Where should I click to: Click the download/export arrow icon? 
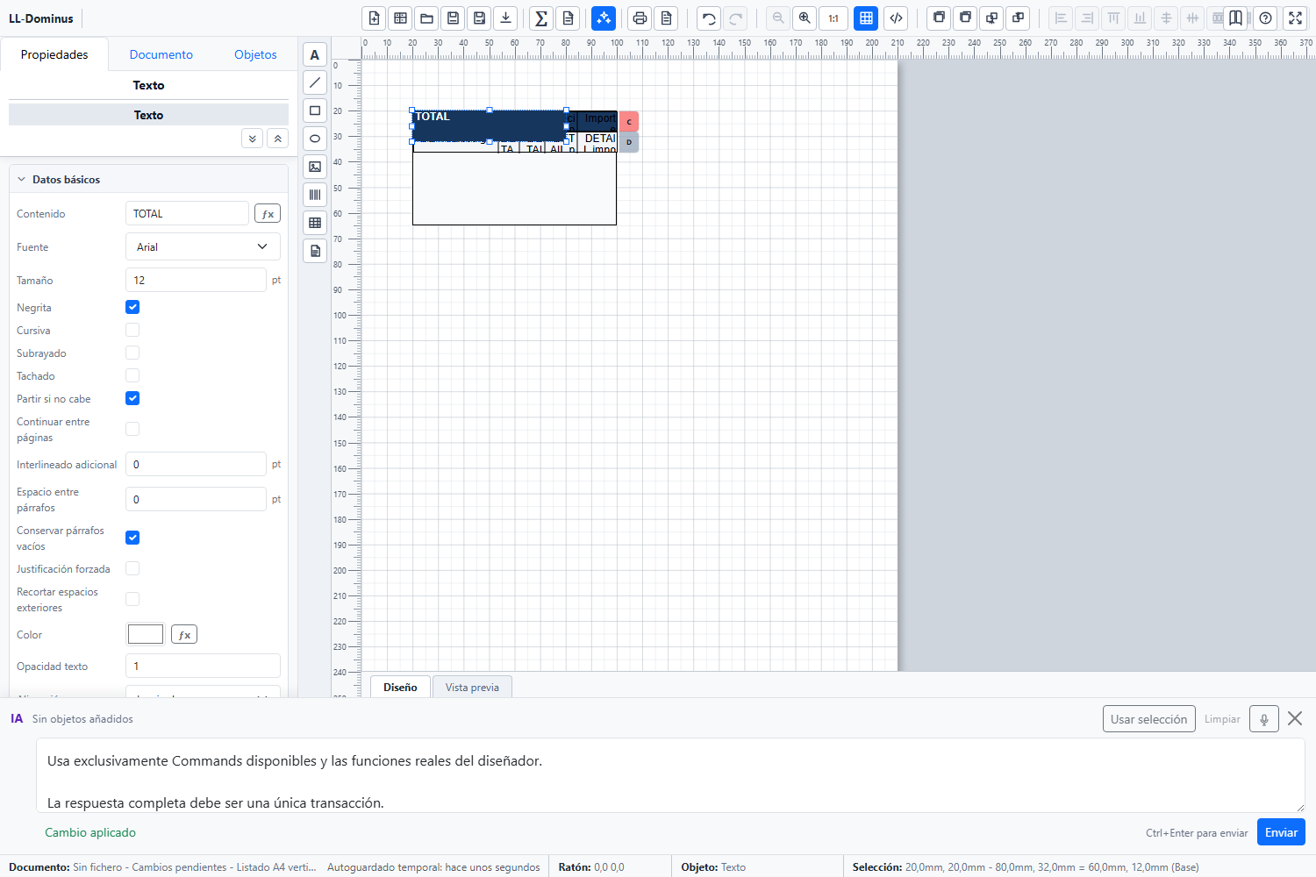[x=506, y=18]
